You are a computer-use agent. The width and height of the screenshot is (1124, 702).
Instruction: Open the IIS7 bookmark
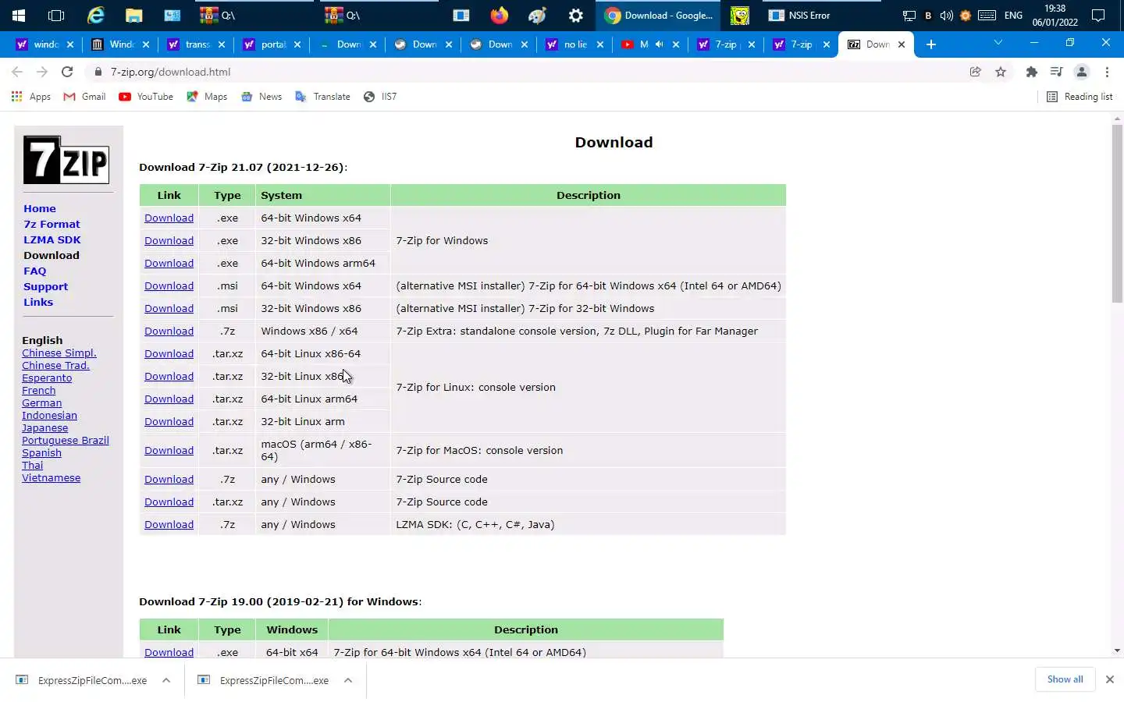coord(380,97)
